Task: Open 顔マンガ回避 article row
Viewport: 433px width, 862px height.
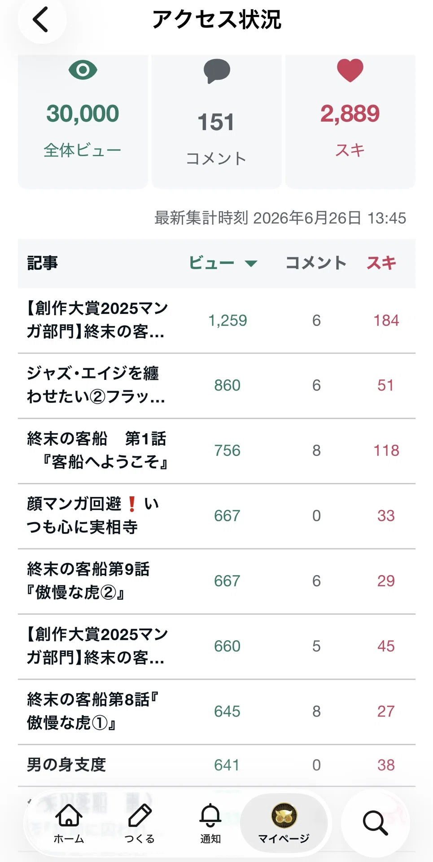Action: click(217, 516)
